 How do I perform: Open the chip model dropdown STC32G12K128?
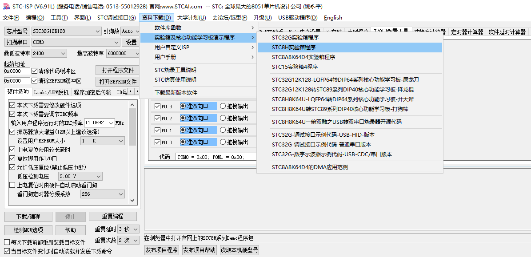point(66,32)
